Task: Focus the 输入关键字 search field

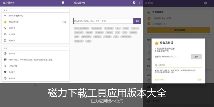Action: (103, 21)
